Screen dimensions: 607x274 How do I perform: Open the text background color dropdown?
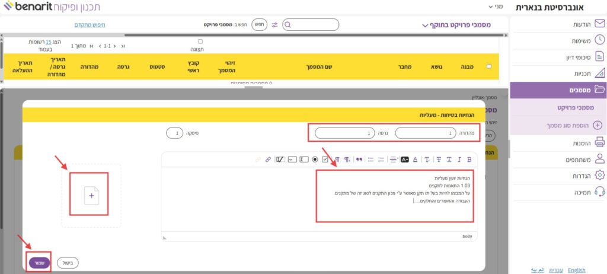coord(405,160)
